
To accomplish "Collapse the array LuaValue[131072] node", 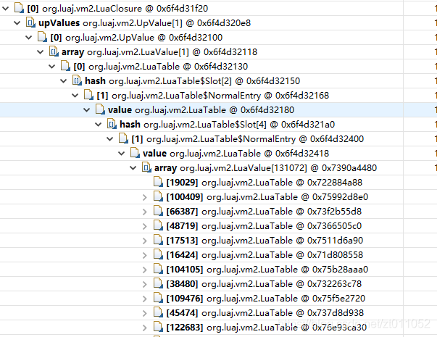I will pyautogui.click(x=133, y=168).
